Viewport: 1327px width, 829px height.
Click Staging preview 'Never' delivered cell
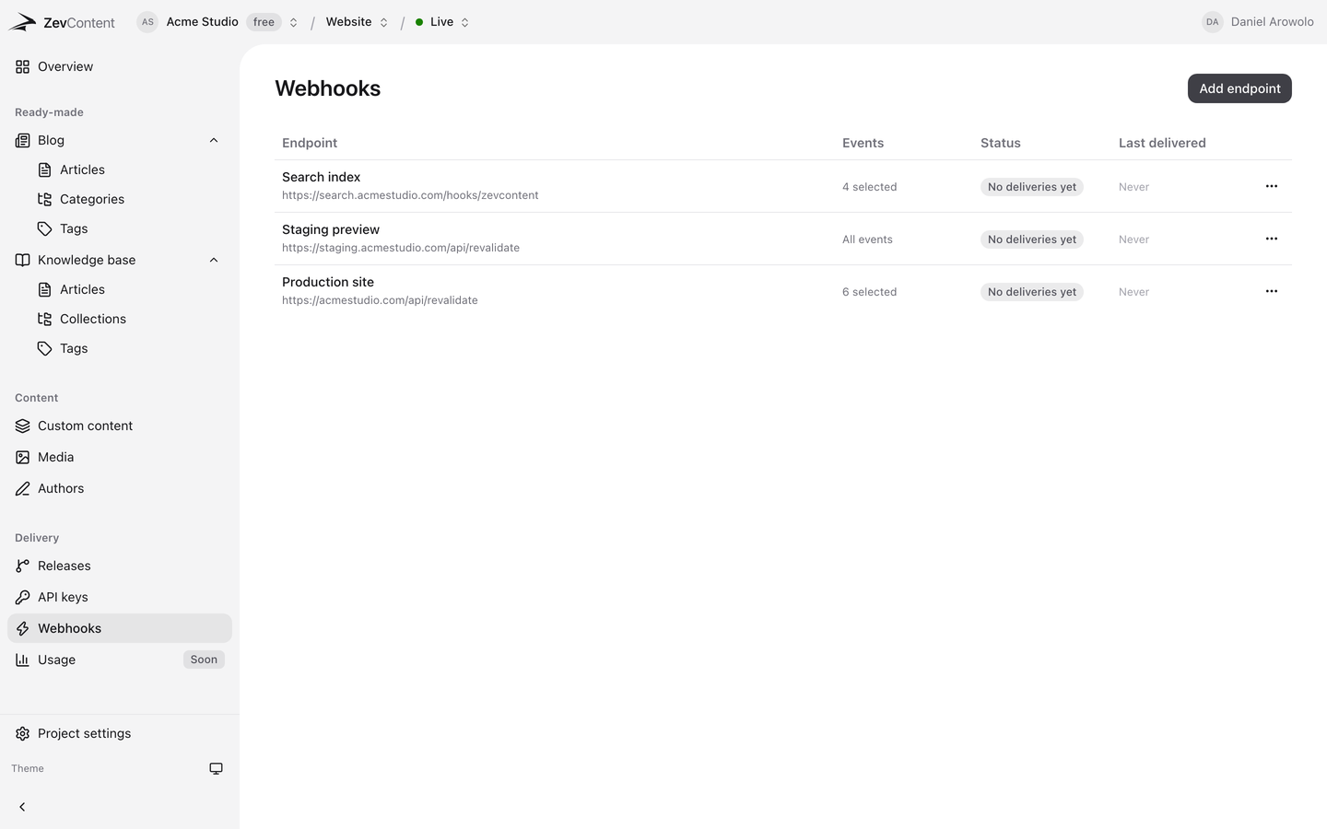point(1133,239)
